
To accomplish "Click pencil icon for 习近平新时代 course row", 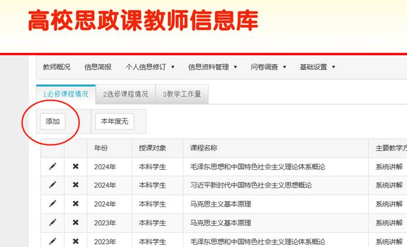I will pos(52,185).
